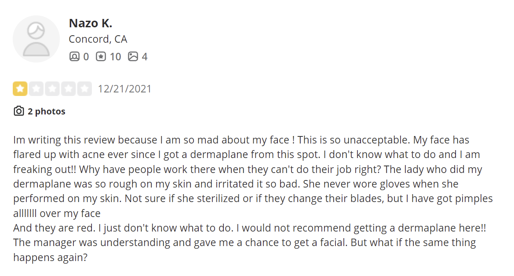The image size is (514, 276).
Task: Select the Concord, CA location text
Action: click(98, 39)
